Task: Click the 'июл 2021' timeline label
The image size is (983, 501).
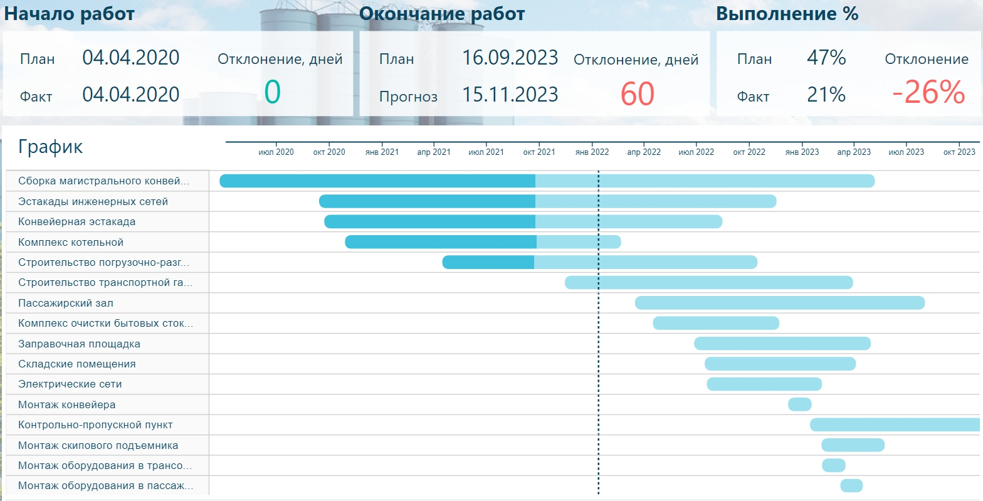Action: click(x=486, y=152)
